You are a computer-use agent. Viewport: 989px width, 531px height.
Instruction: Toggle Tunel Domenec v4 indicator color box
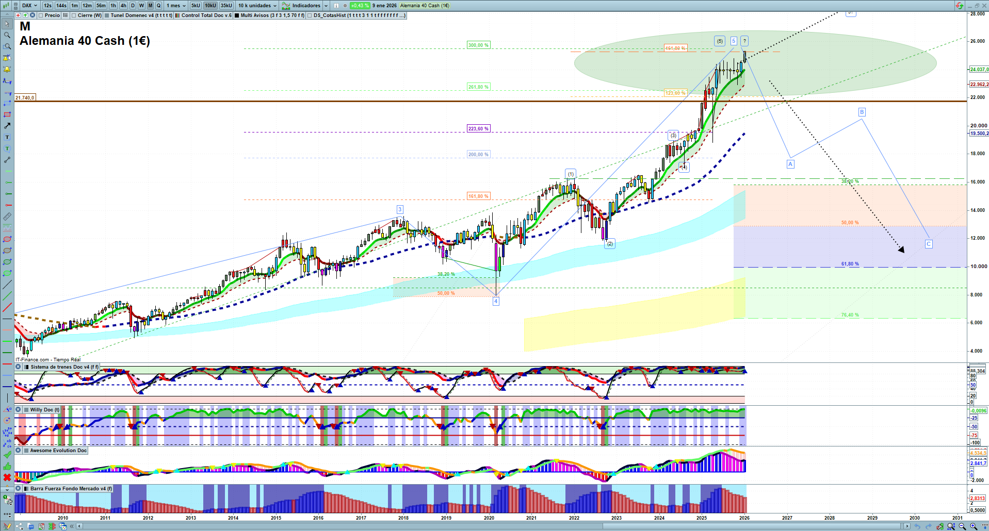pos(107,15)
